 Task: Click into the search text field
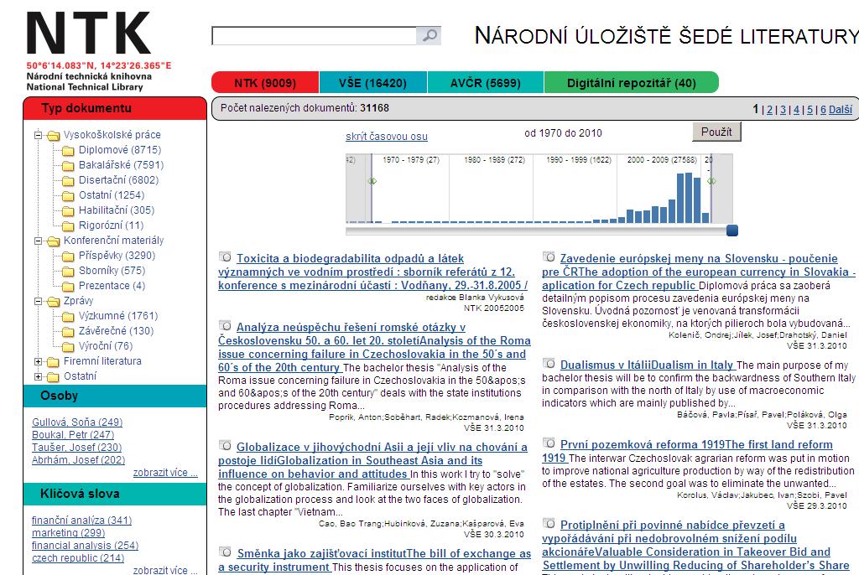pyautogui.click(x=314, y=35)
